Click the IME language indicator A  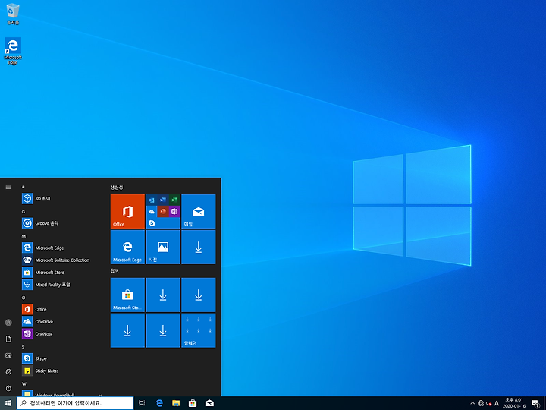tap(497, 403)
